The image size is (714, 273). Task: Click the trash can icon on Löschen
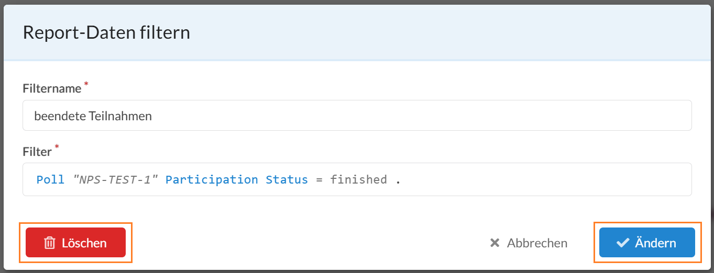point(49,243)
